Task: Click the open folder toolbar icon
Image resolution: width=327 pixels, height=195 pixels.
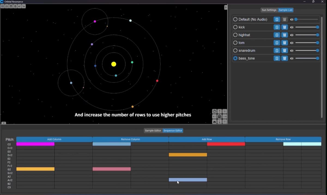Action: [x=7, y=6]
